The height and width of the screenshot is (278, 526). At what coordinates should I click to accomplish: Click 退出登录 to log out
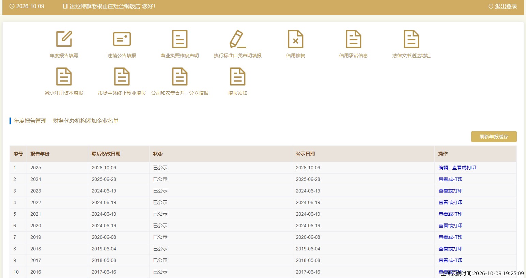[503, 6]
